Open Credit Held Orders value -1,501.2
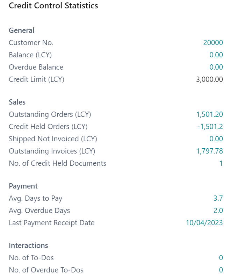231x277 pixels. tap(210, 127)
